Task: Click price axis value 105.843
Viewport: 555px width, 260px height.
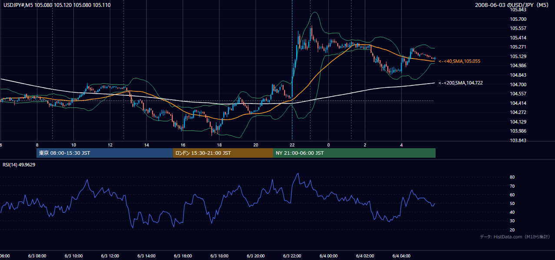Action: tap(518, 10)
